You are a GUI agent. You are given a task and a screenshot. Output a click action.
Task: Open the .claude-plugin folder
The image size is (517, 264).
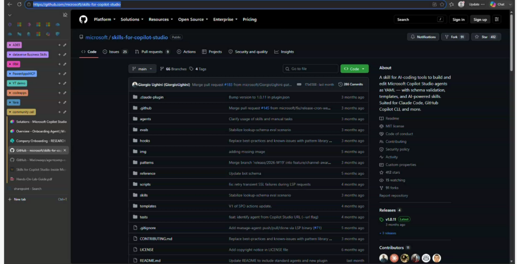pos(151,97)
